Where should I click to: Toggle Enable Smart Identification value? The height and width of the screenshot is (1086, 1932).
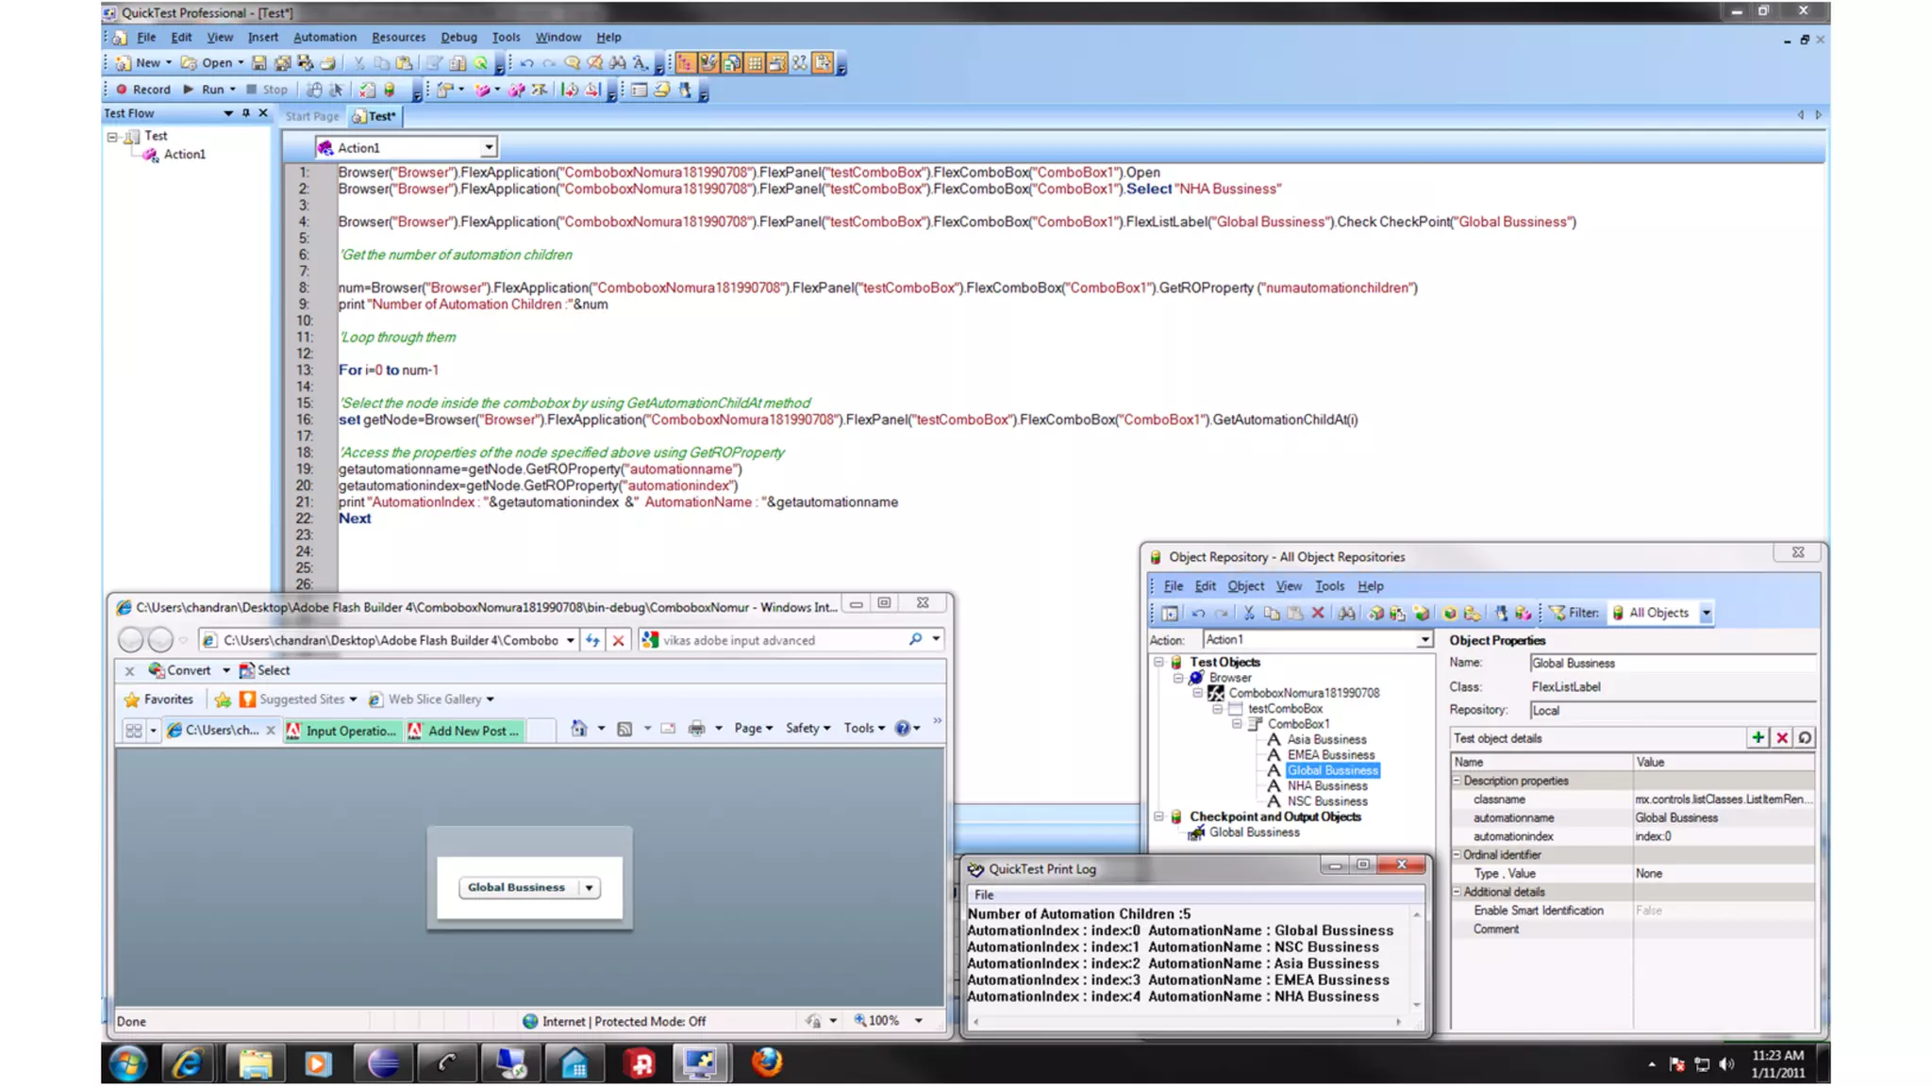point(1649,911)
